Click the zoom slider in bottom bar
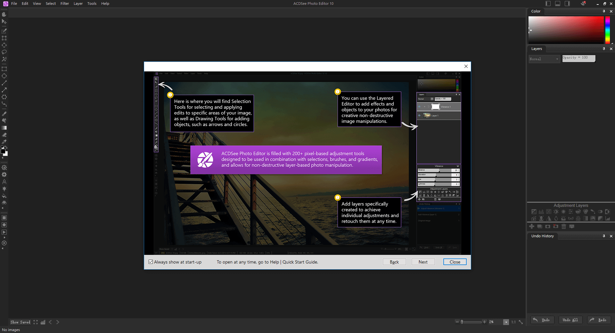Screen dimensions: 615x333 tap(471, 322)
